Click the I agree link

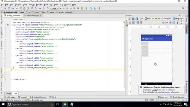point(154,90)
